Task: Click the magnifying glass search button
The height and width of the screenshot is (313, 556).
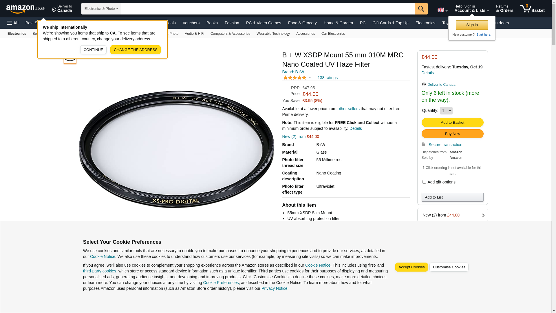Action: pos(421,9)
